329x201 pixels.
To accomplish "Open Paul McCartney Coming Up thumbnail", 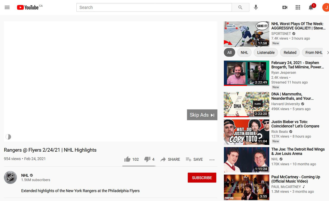I will coord(246,187).
